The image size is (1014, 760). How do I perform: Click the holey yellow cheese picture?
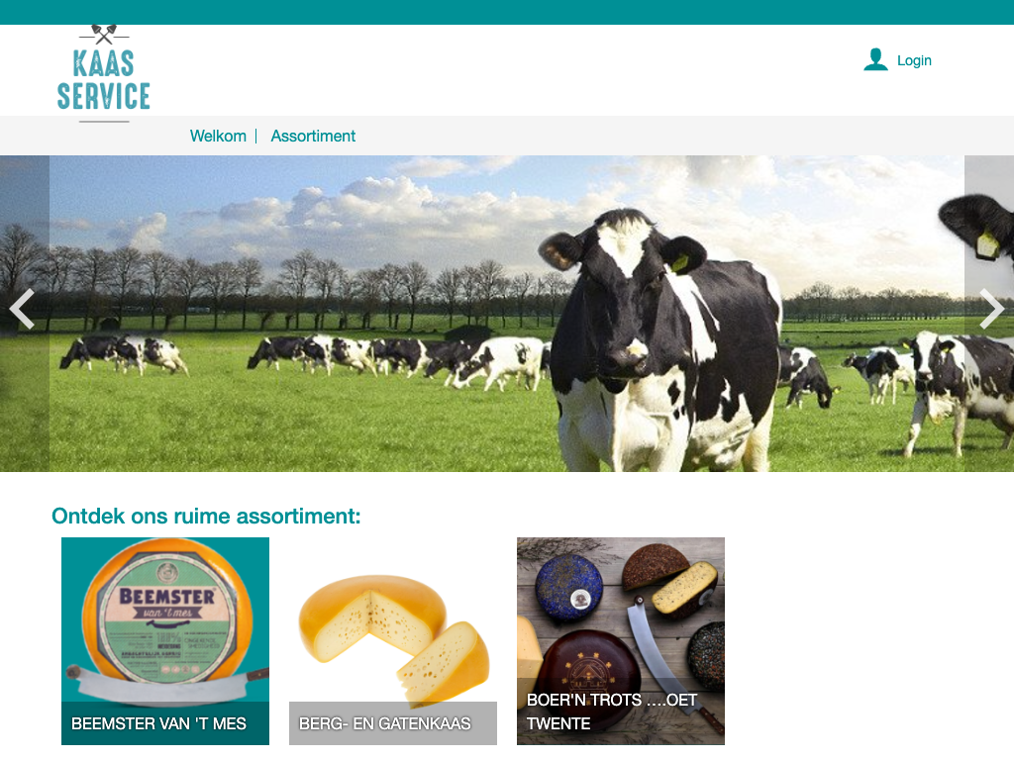[393, 636]
